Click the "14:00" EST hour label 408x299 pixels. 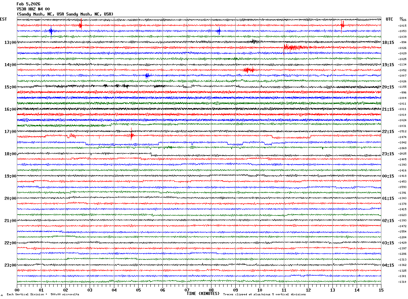click(x=10, y=65)
